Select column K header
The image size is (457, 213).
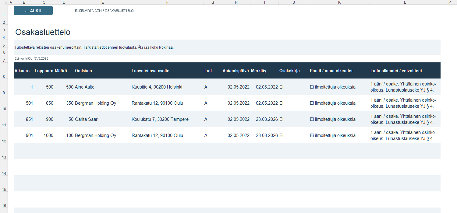tap(339, 2)
